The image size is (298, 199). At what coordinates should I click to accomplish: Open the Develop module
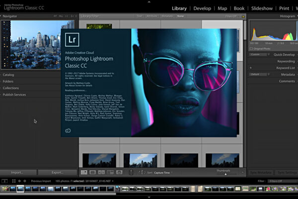[202, 8]
